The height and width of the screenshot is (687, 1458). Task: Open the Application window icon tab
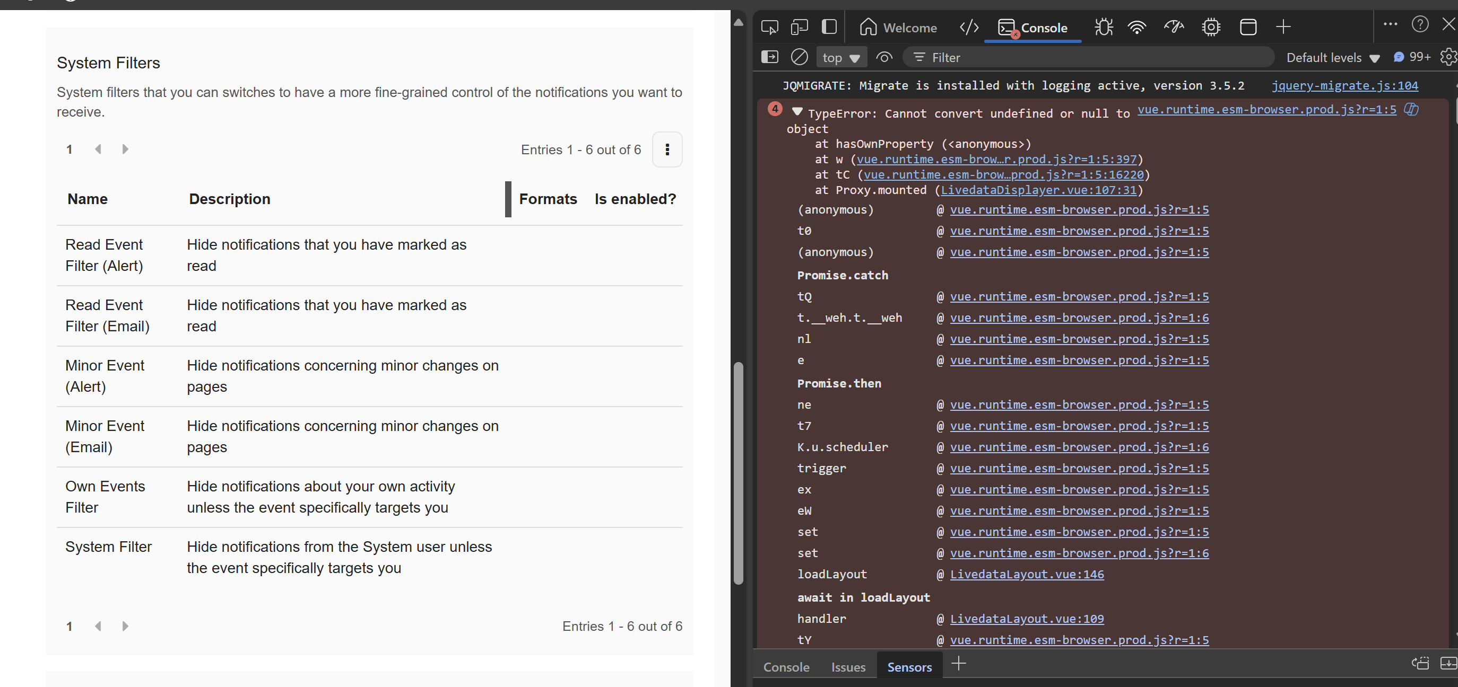pyautogui.click(x=1247, y=27)
